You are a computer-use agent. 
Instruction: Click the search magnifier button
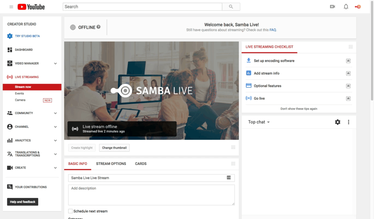[x=231, y=7]
